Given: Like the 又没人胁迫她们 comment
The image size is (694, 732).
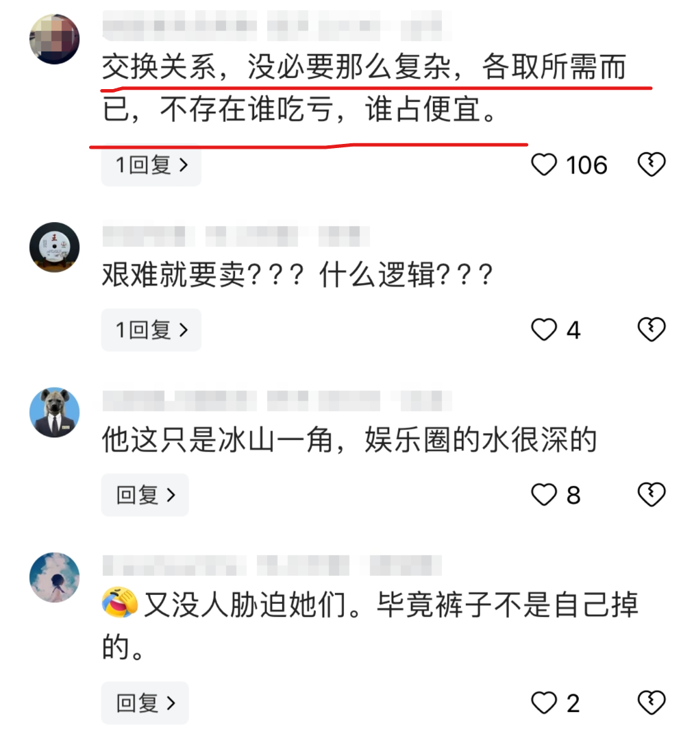Looking at the screenshot, I should tap(544, 703).
